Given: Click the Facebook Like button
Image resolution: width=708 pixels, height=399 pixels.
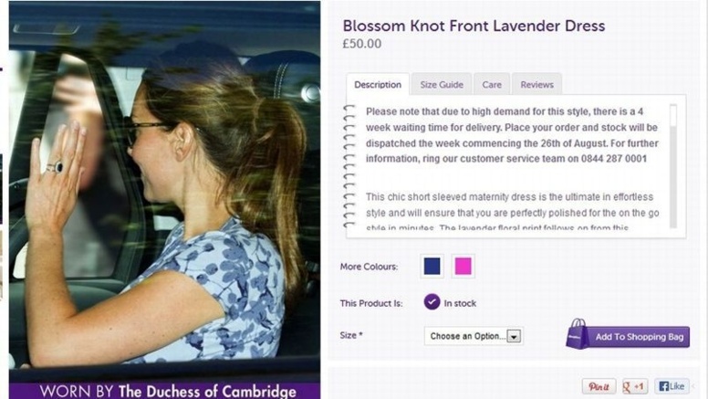Looking at the screenshot, I should pyautogui.click(x=672, y=386).
